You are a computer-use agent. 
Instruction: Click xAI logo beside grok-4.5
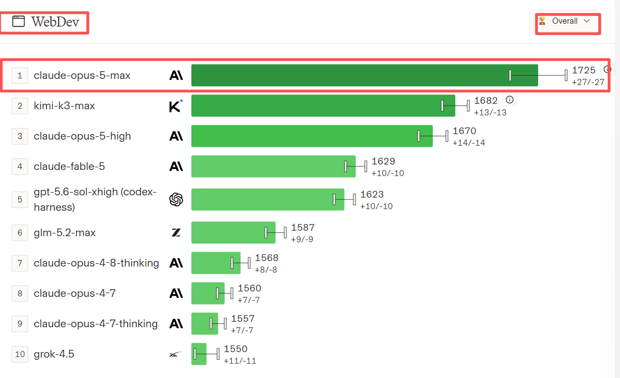click(176, 354)
